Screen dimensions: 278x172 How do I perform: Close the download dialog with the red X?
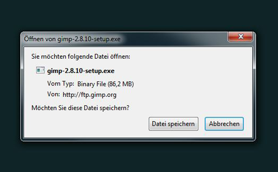240,37
